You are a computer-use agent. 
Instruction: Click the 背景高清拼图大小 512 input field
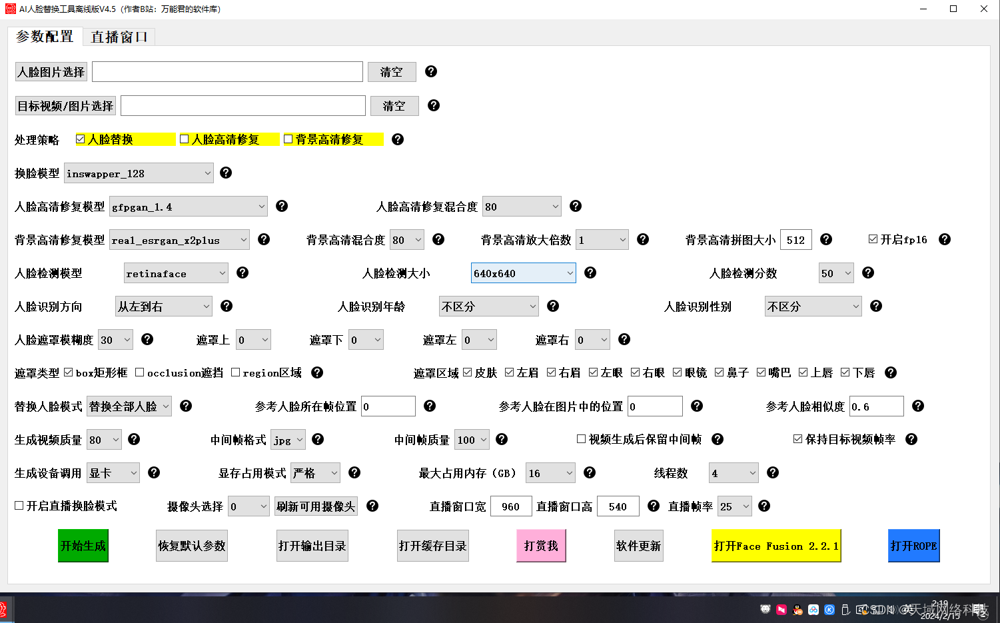pos(796,240)
